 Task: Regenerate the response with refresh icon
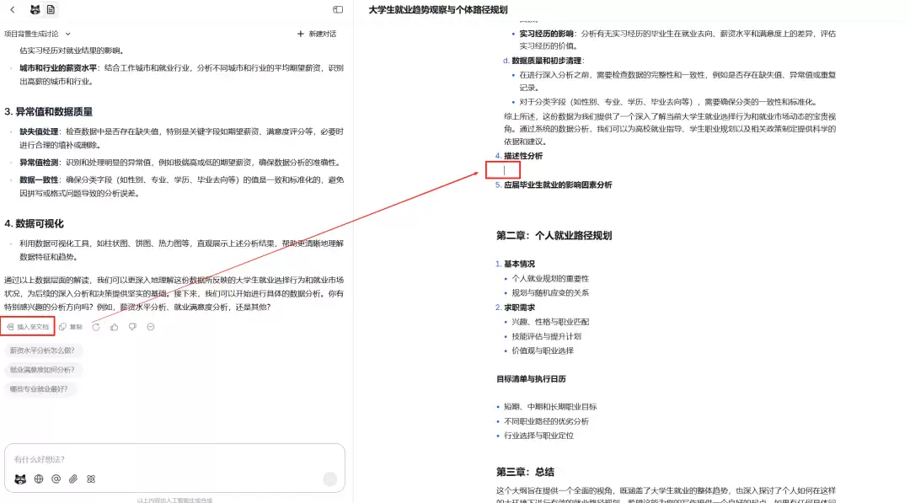(x=96, y=327)
